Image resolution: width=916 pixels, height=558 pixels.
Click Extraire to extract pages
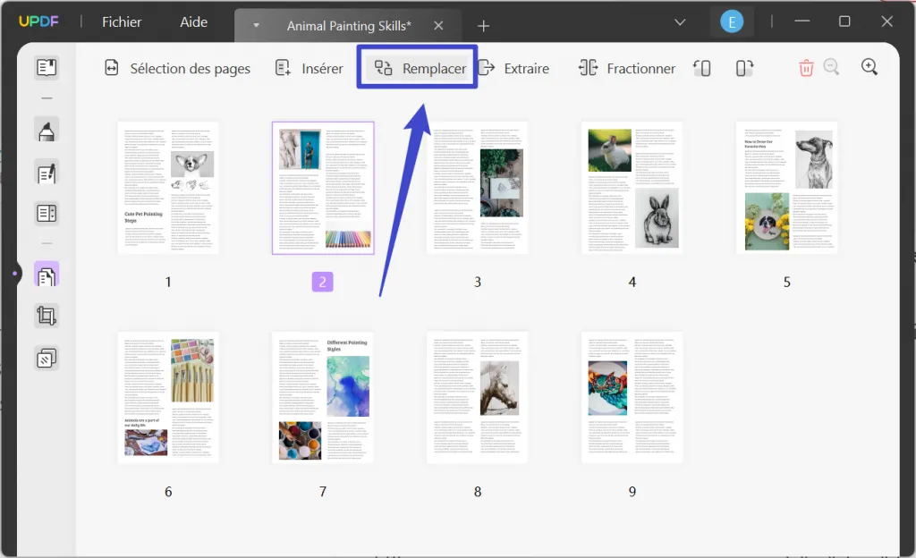(x=514, y=67)
